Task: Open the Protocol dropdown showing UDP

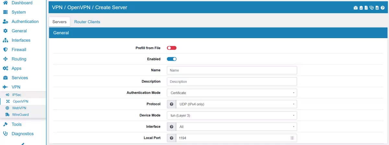Action: click(236, 104)
